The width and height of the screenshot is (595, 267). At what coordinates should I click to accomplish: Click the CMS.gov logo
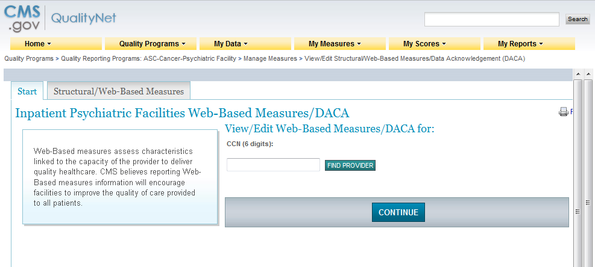coord(22,18)
